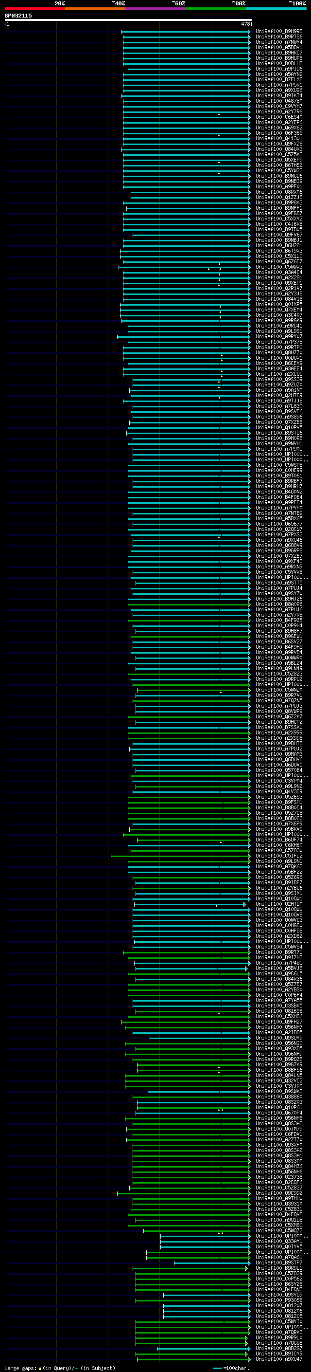Screen dimensions: 311x1372
Task: Select the UniRef100_C5WWX3 label
Action: pyautogui.click(x=279, y=267)
